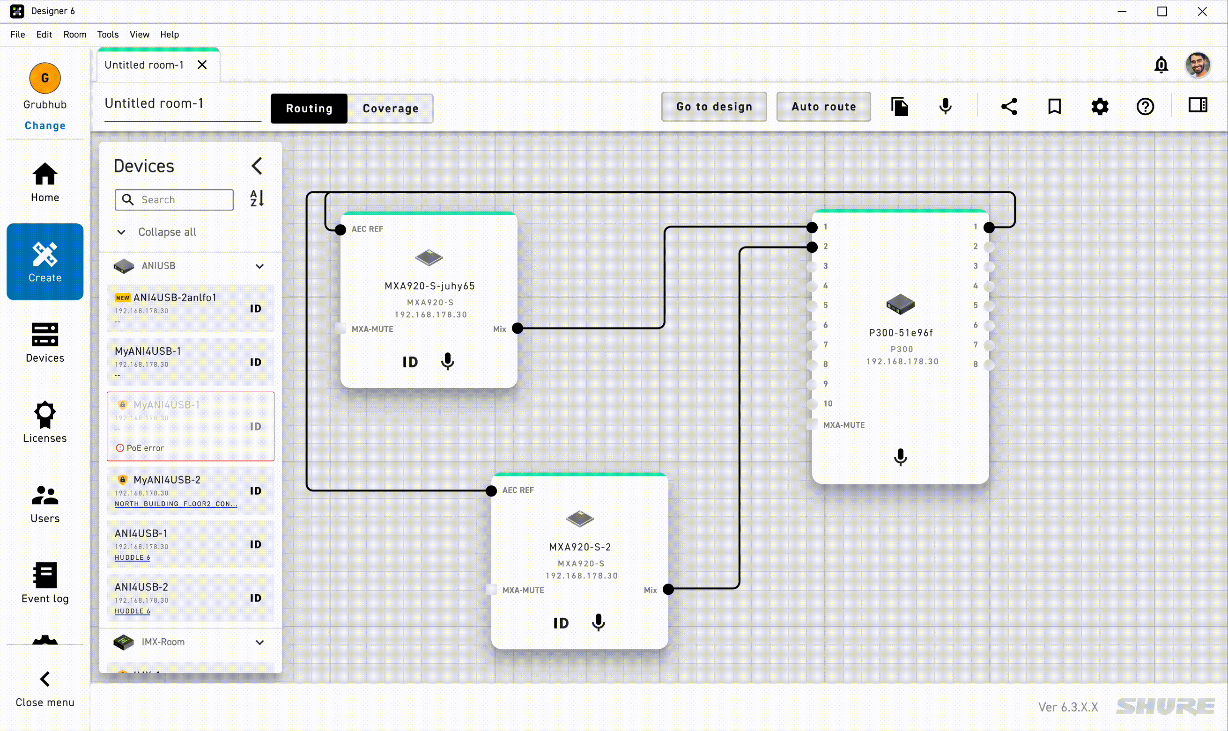Toggle P300 output channel 2 port
This screenshot has width=1228, height=731.
pyautogui.click(x=989, y=247)
